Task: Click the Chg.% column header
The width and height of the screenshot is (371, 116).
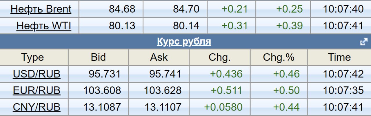Action: pyautogui.click(x=279, y=57)
